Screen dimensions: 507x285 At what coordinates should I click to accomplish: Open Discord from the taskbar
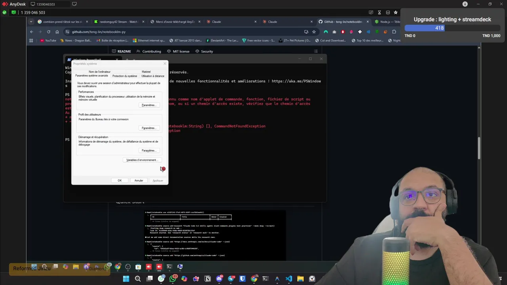tap(219, 279)
